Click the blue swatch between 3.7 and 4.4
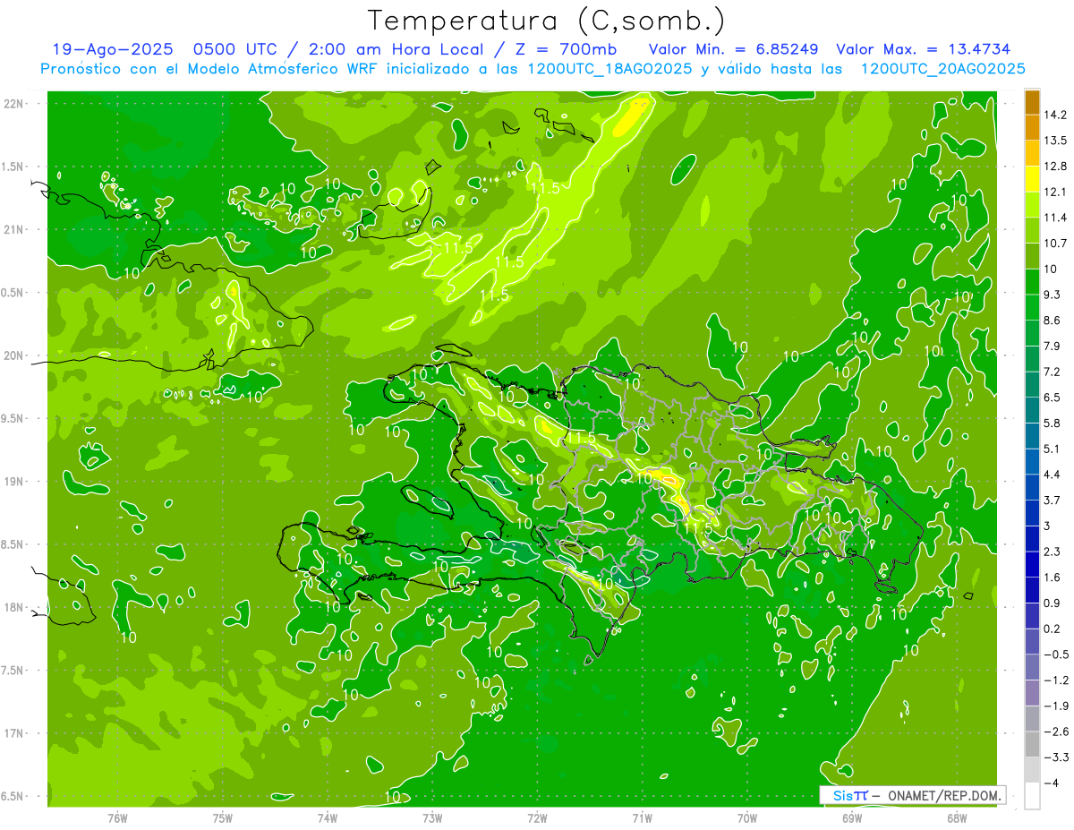Viewport: 1074px width, 830px height. click(x=1033, y=487)
